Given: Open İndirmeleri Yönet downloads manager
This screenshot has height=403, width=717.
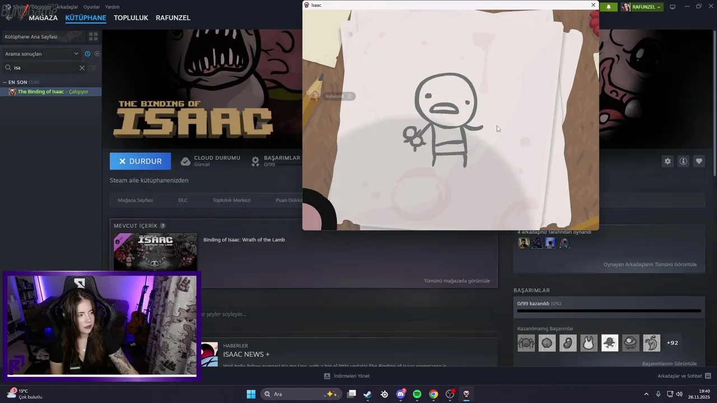Looking at the screenshot, I should pyautogui.click(x=347, y=376).
